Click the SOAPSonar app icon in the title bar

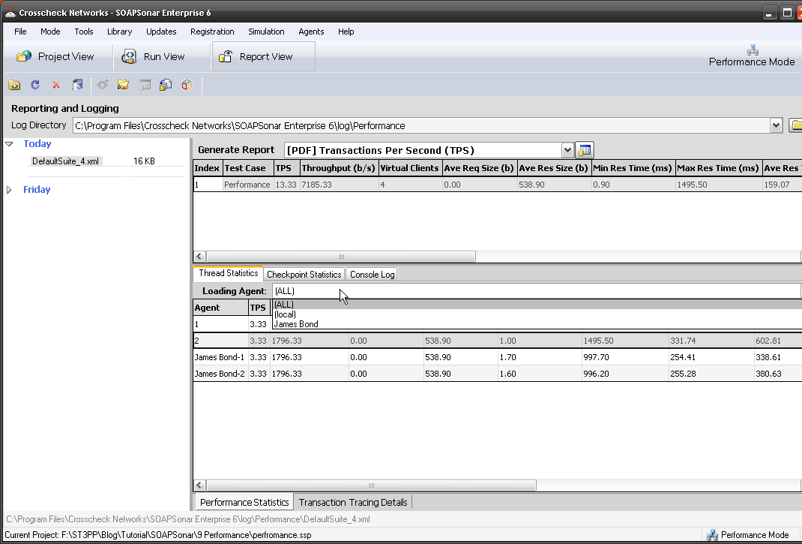click(x=10, y=12)
